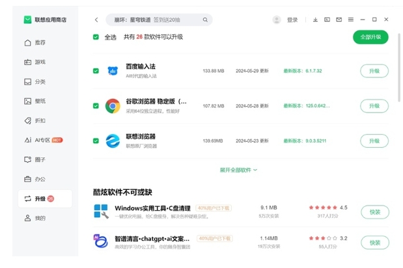Screen dimensions: 403x268
Task: Open the 圈子 sidebar tab
Action: (45, 159)
